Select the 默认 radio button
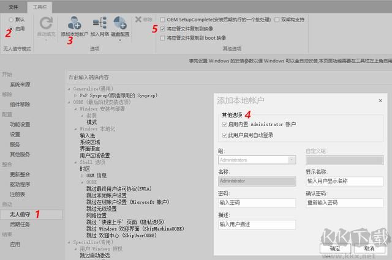392x260 pixels. point(11,20)
